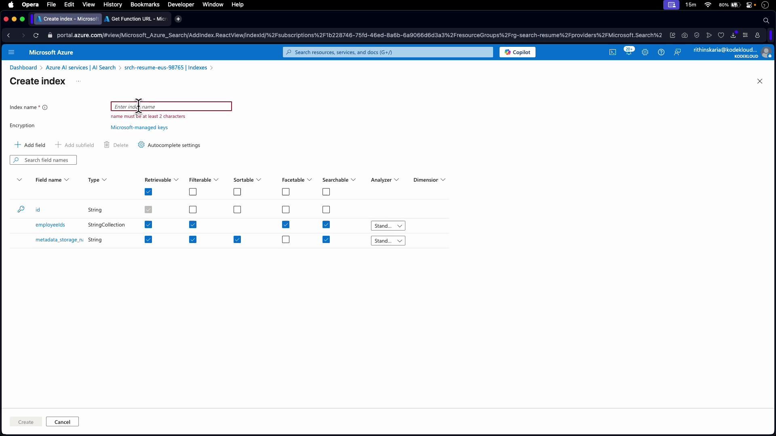Go back in browser history
776x436 pixels.
(8, 35)
